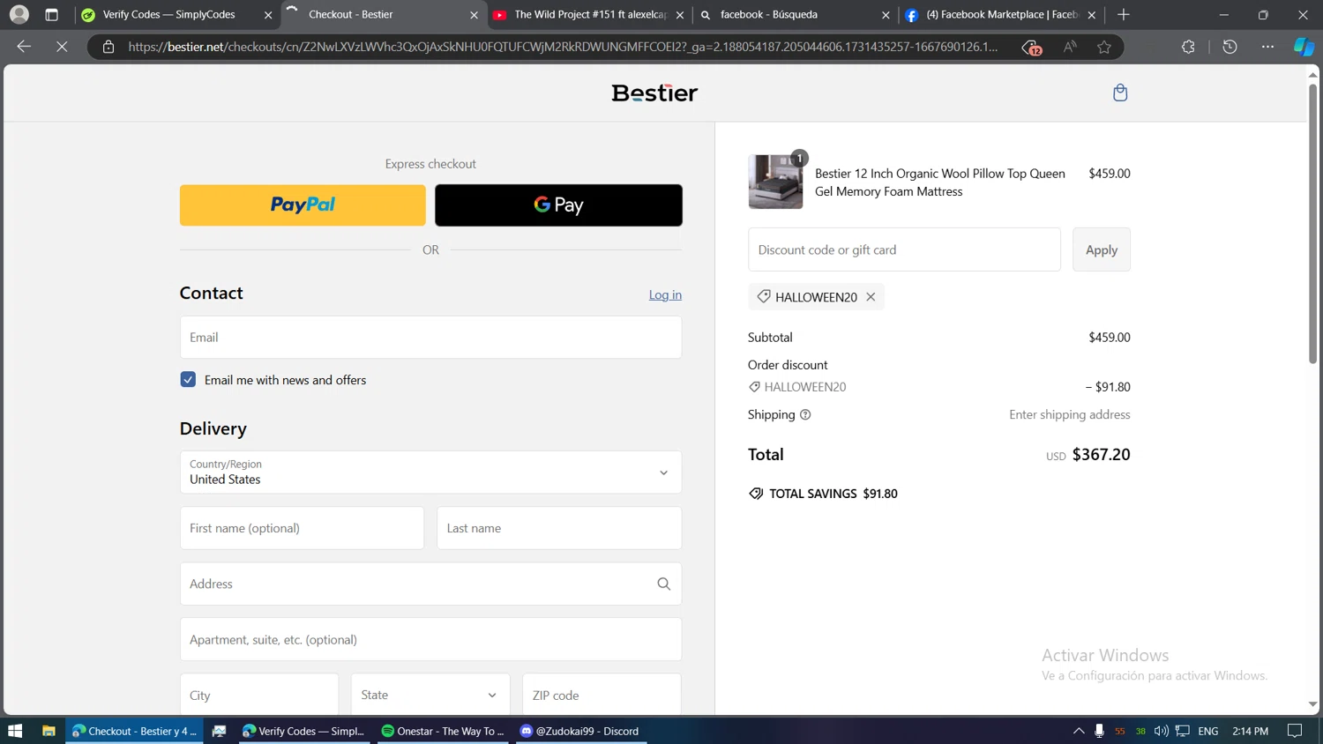
Task: Click the Log in link
Action: (x=665, y=294)
